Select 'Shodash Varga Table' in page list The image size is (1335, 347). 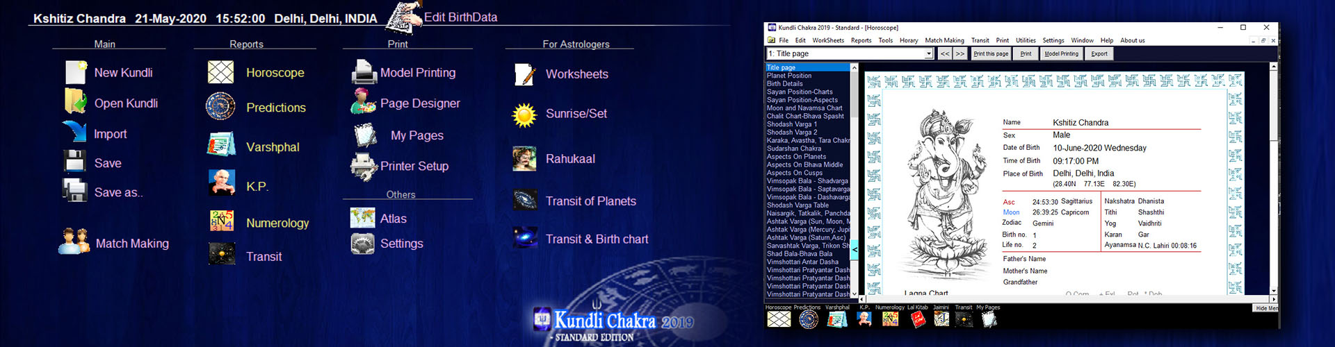pyautogui.click(x=808, y=205)
